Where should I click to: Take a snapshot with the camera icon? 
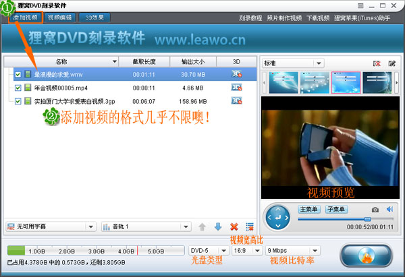pyautogui.click(x=375, y=210)
